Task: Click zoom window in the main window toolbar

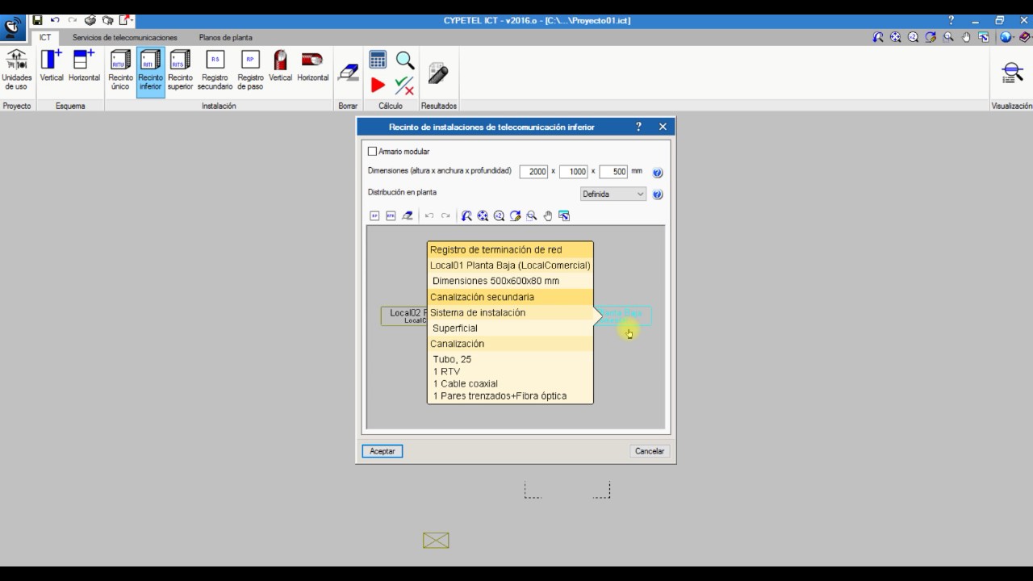Action: click(x=948, y=37)
